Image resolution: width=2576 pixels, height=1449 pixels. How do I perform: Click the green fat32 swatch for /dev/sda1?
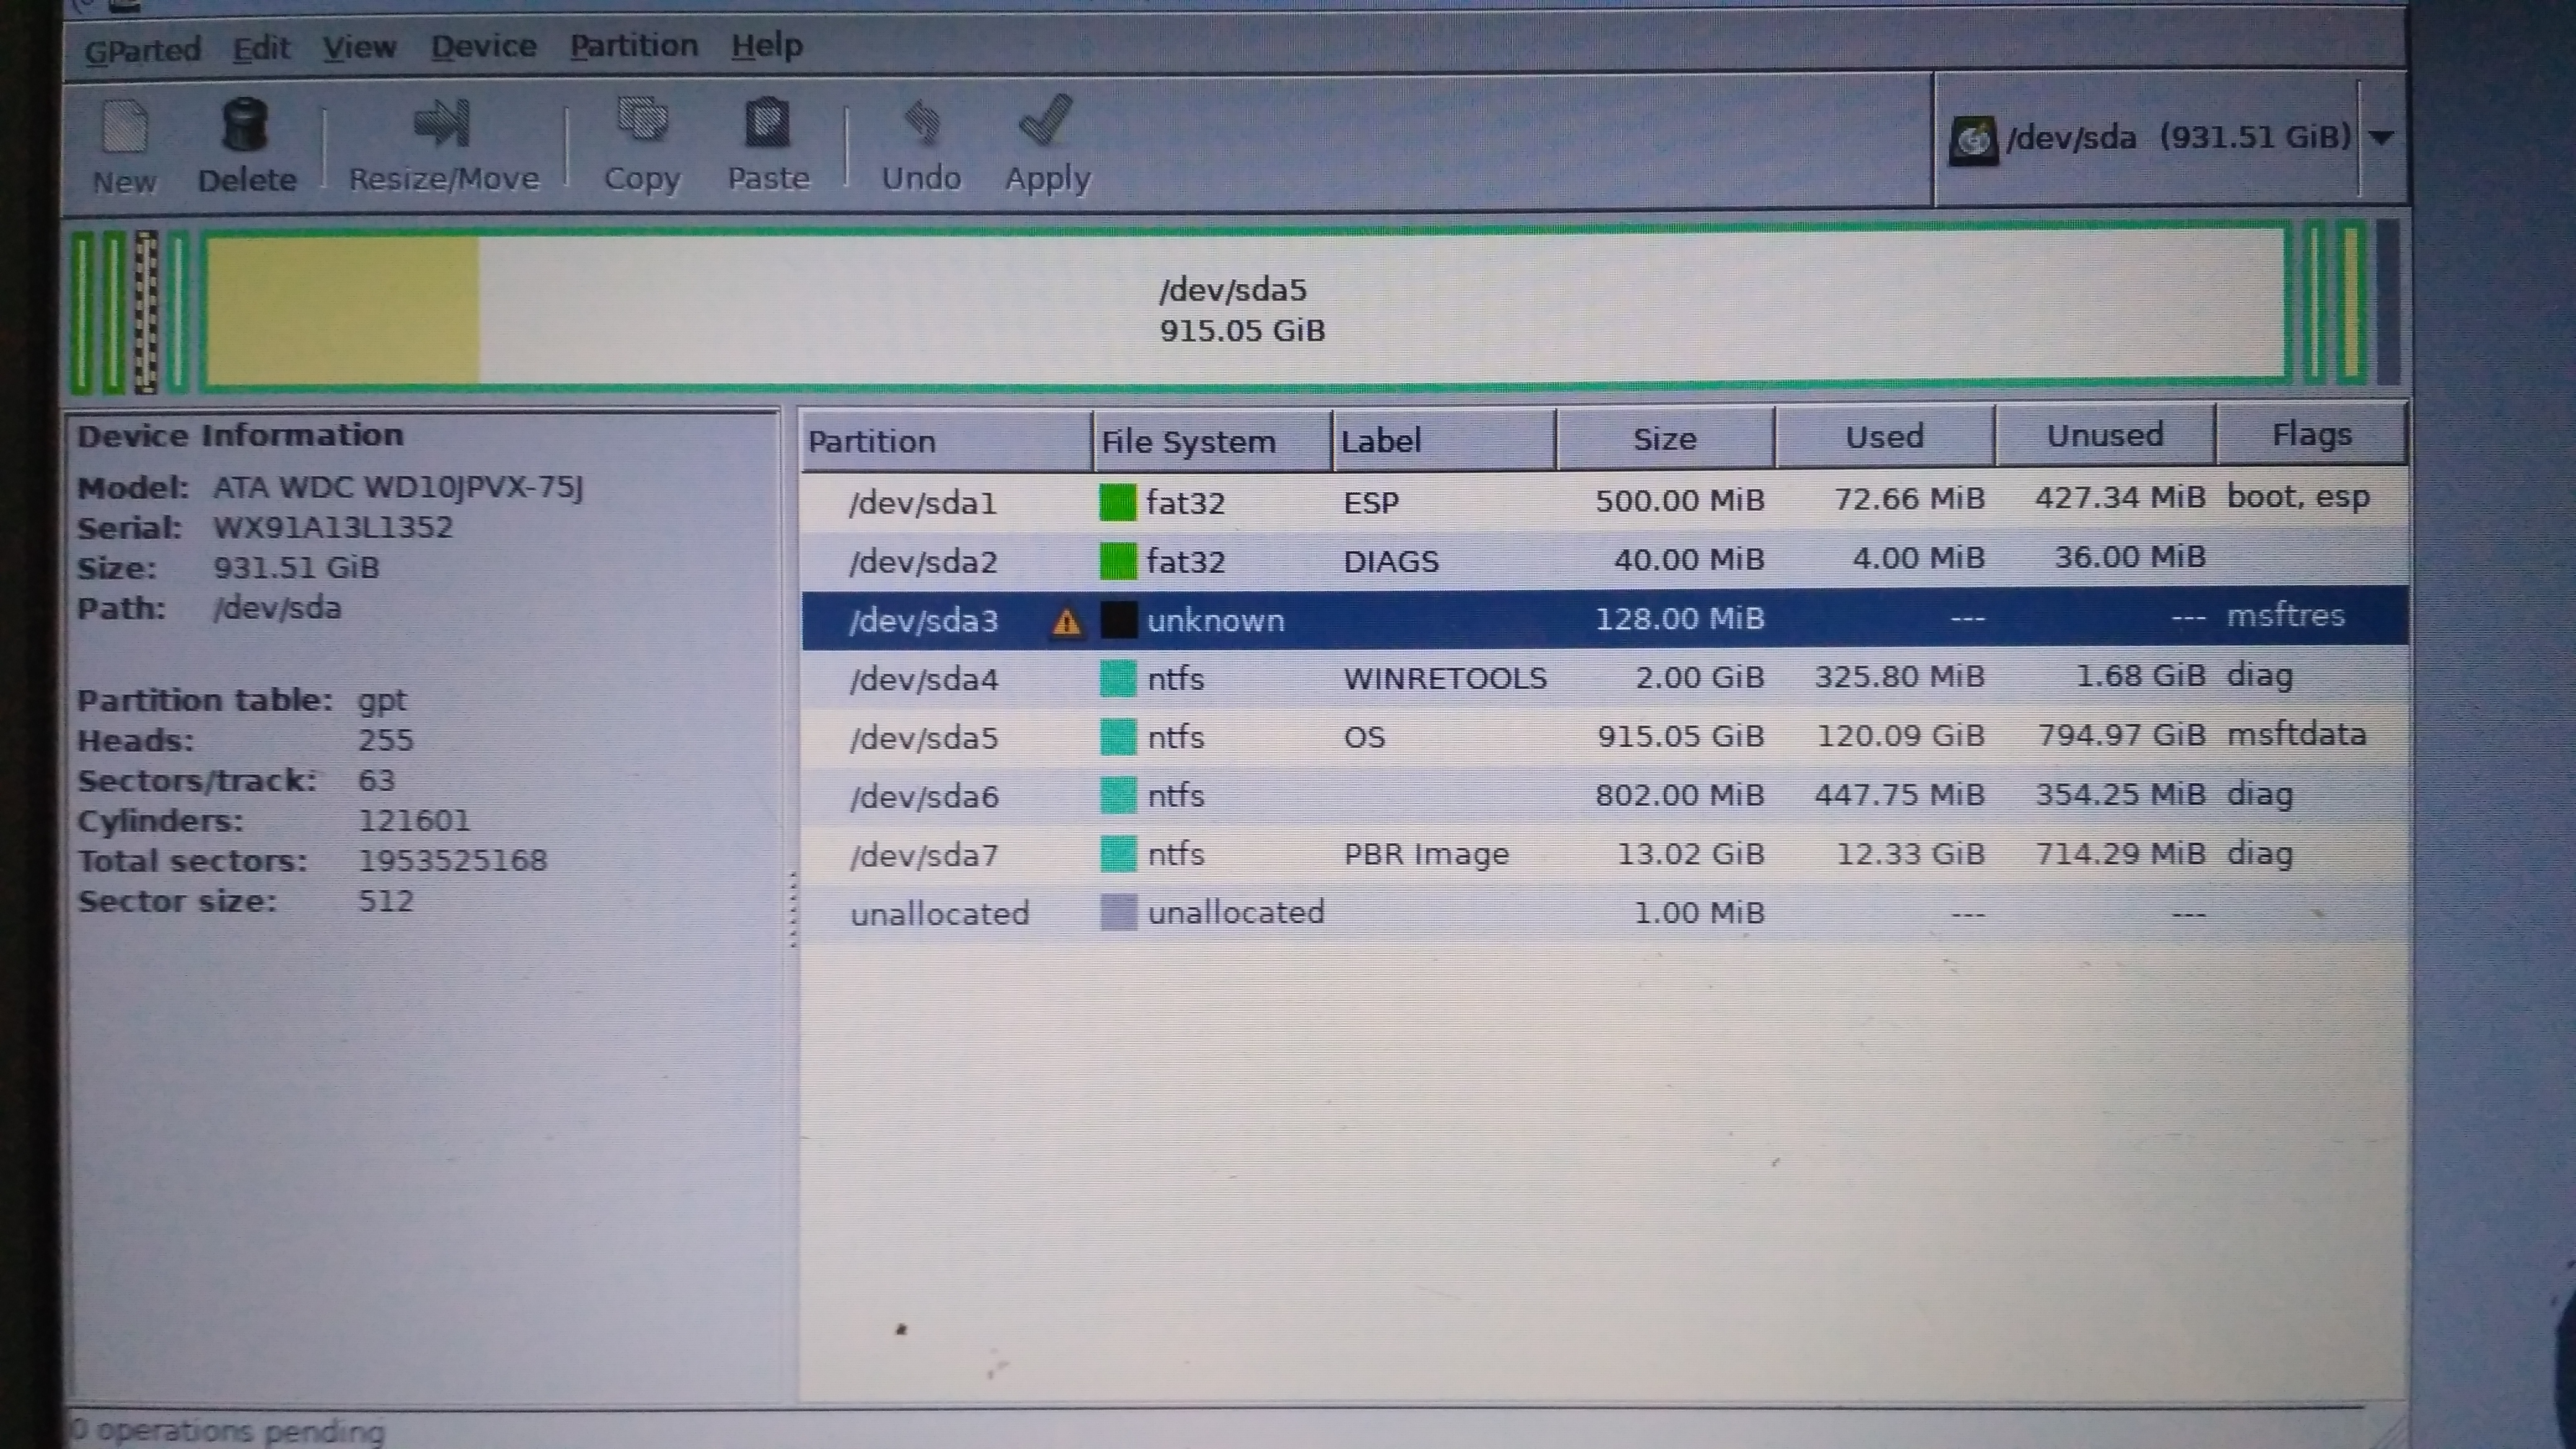click(1117, 502)
